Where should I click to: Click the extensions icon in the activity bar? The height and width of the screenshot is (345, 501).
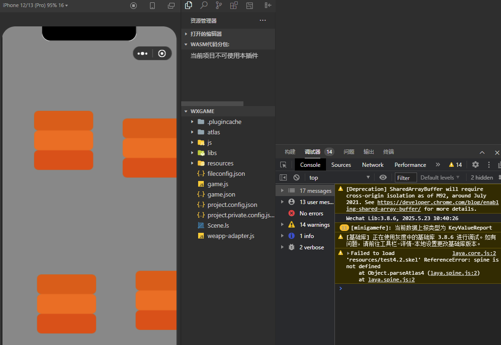point(234,5)
